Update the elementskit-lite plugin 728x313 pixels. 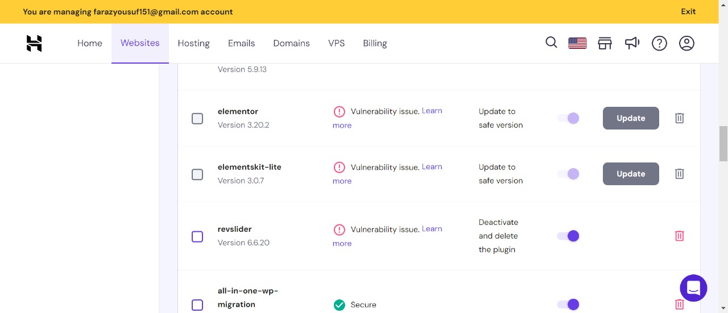pos(631,174)
